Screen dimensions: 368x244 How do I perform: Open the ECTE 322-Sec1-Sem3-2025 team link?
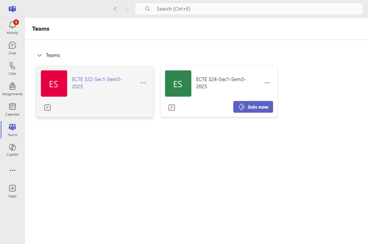pos(97,83)
